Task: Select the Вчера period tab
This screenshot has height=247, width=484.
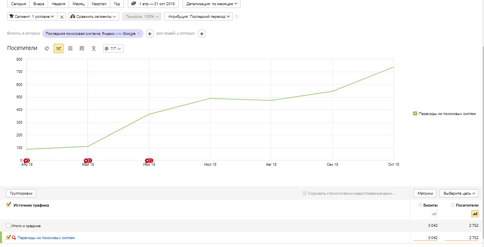Action: pos(39,4)
